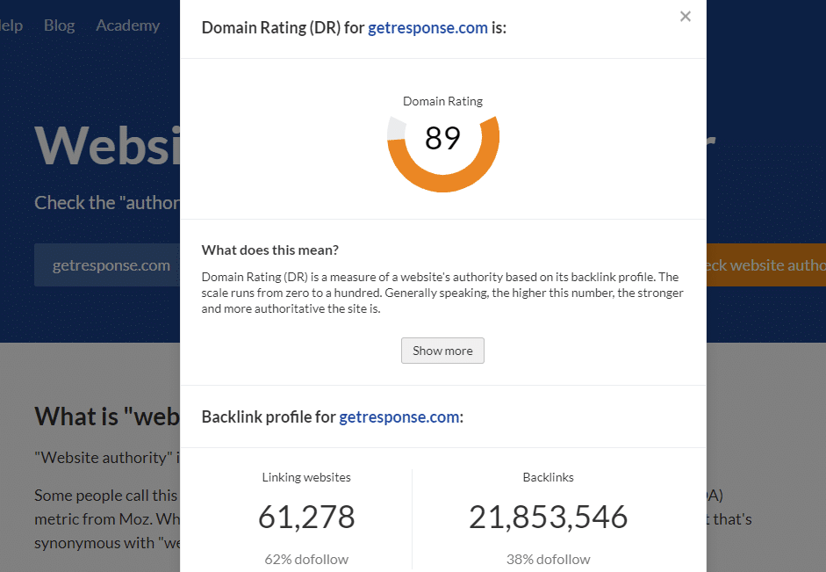
Task: Open getresponse.com link in Backlink profile heading
Action: (399, 417)
